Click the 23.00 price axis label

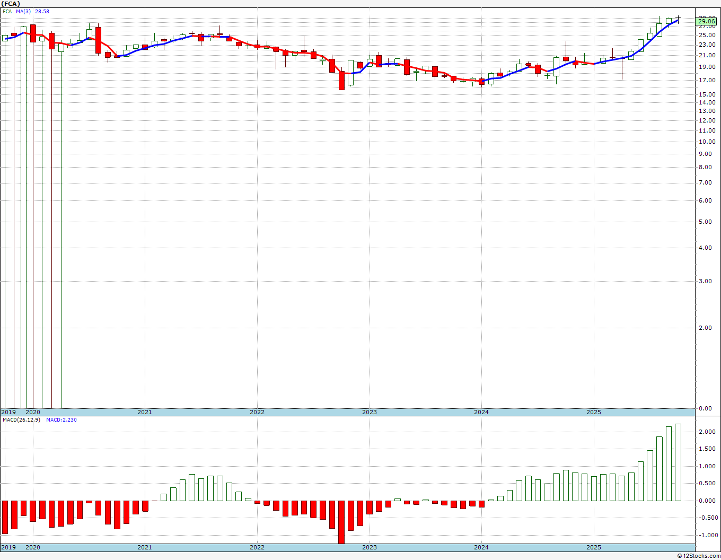click(707, 45)
